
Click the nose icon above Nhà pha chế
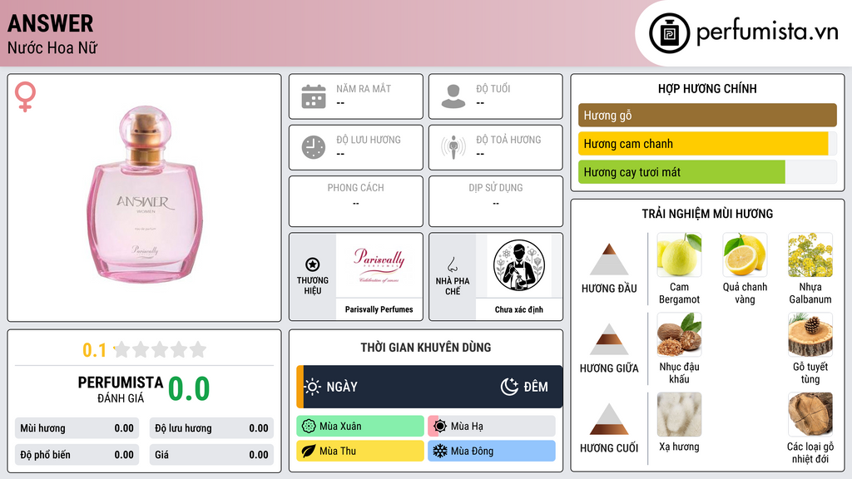click(452, 264)
